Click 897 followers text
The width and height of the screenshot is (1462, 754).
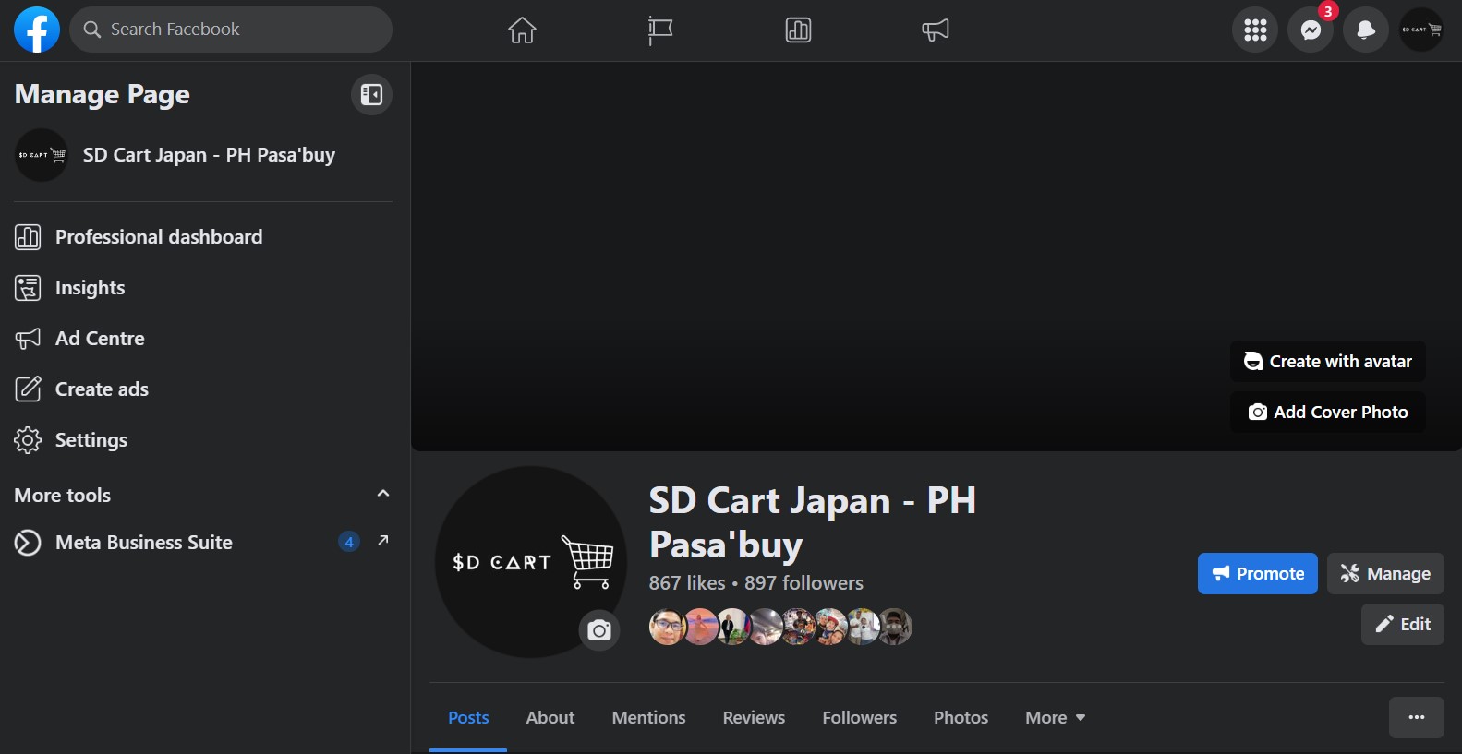tap(803, 583)
